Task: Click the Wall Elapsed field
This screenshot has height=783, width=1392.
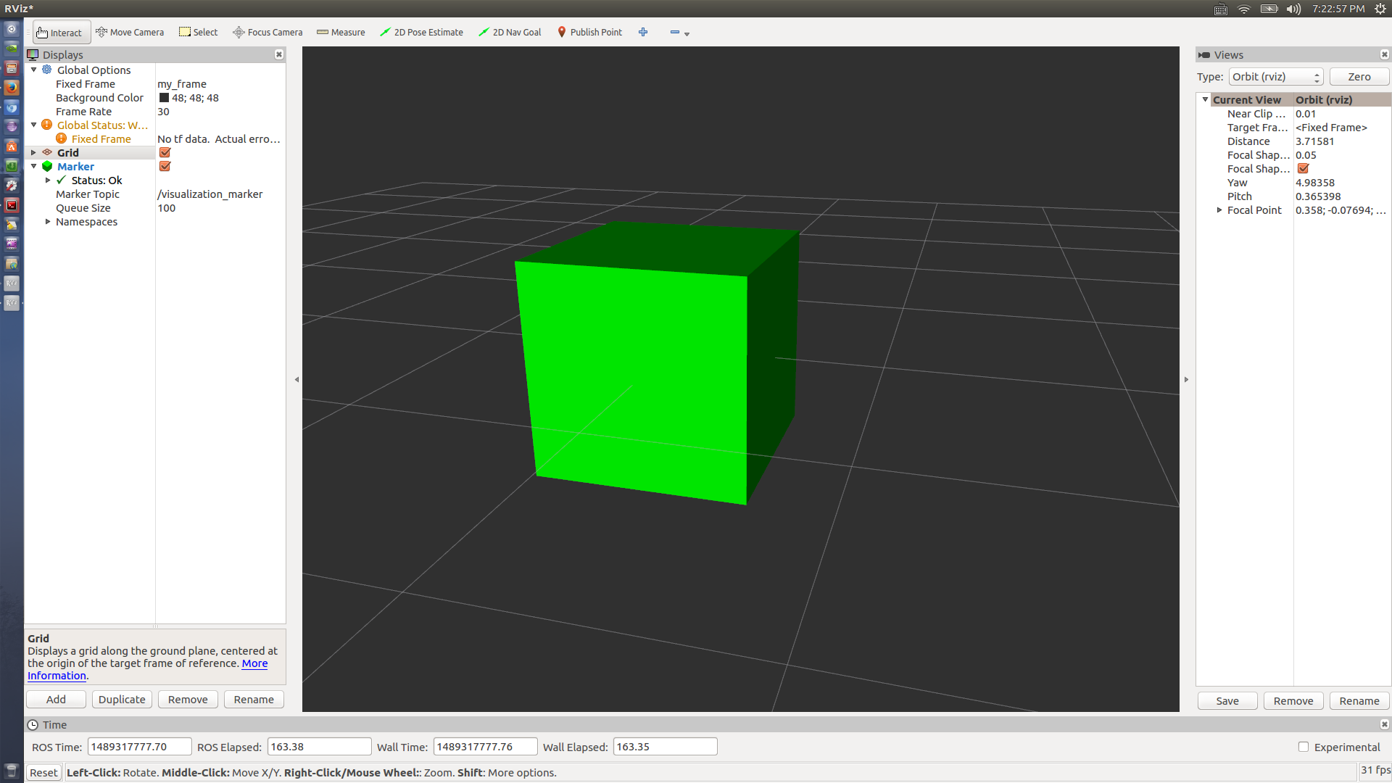Action: pos(665,747)
